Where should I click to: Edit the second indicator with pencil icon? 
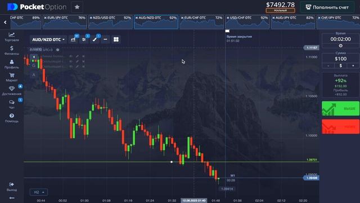pyautogui.click(x=78, y=61)
